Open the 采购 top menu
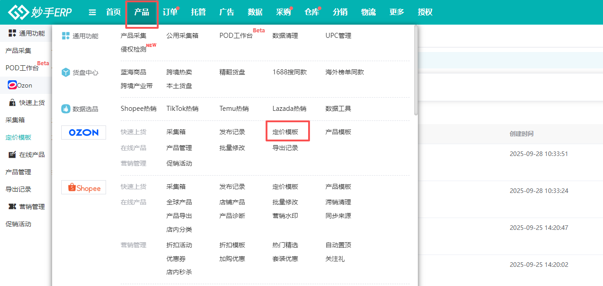This screenshot has width=603, height=286. click(x=283, y=12)
